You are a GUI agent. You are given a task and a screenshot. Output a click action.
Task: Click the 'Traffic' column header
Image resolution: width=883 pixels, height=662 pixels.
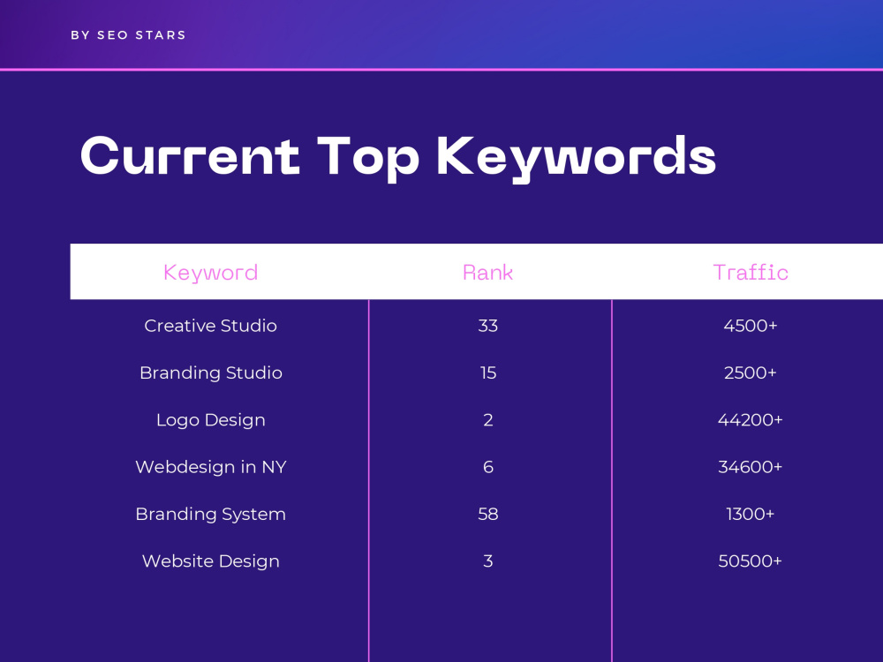tap(750, 273)
